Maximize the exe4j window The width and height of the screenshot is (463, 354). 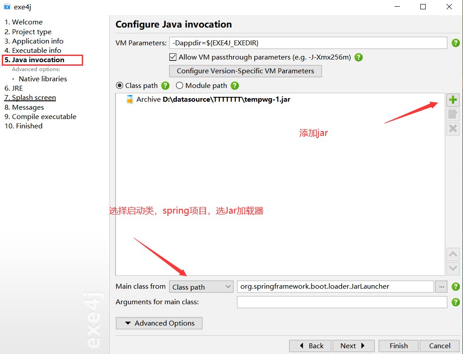(x=423, y=7)
